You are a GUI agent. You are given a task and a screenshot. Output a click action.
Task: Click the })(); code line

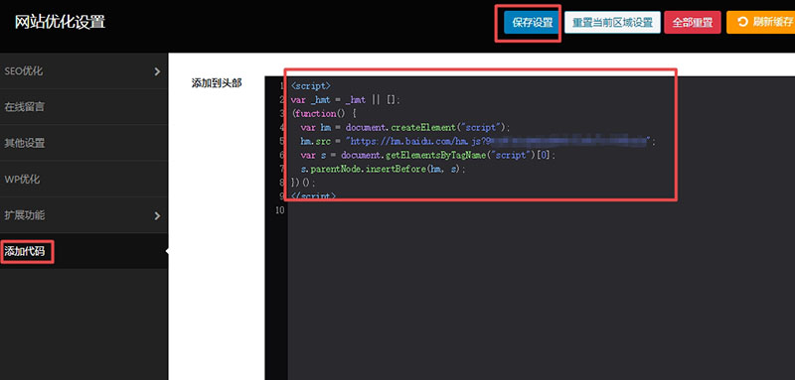click(303, 183)
